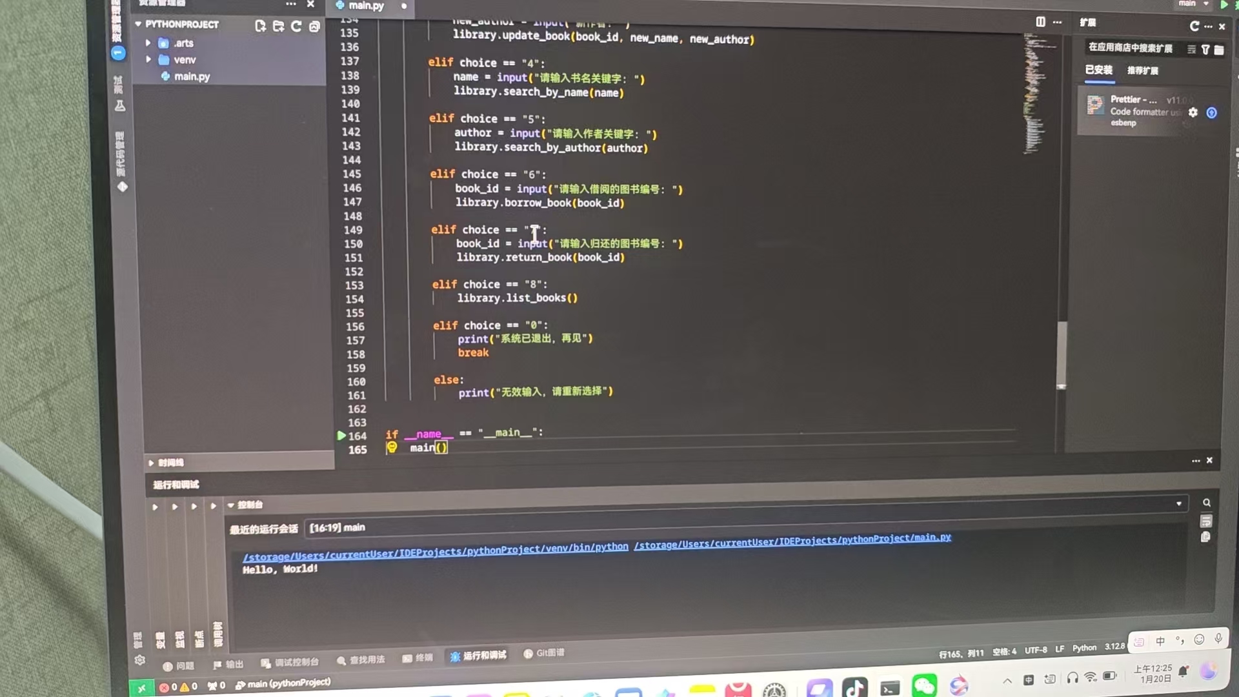Click the new file icon in explorer
Image resolution: width=1239 pixels, height=697 pixels.
click(x=260, y=26)
